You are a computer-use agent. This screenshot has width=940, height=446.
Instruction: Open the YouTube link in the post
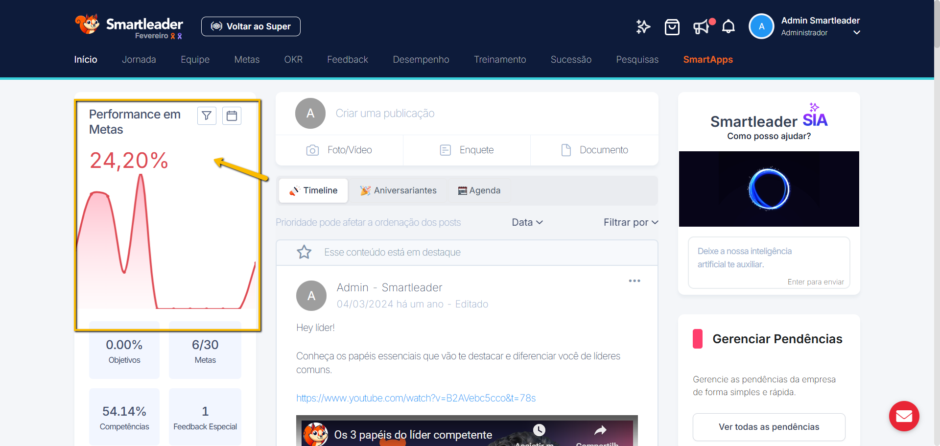(x=416, y=398)
